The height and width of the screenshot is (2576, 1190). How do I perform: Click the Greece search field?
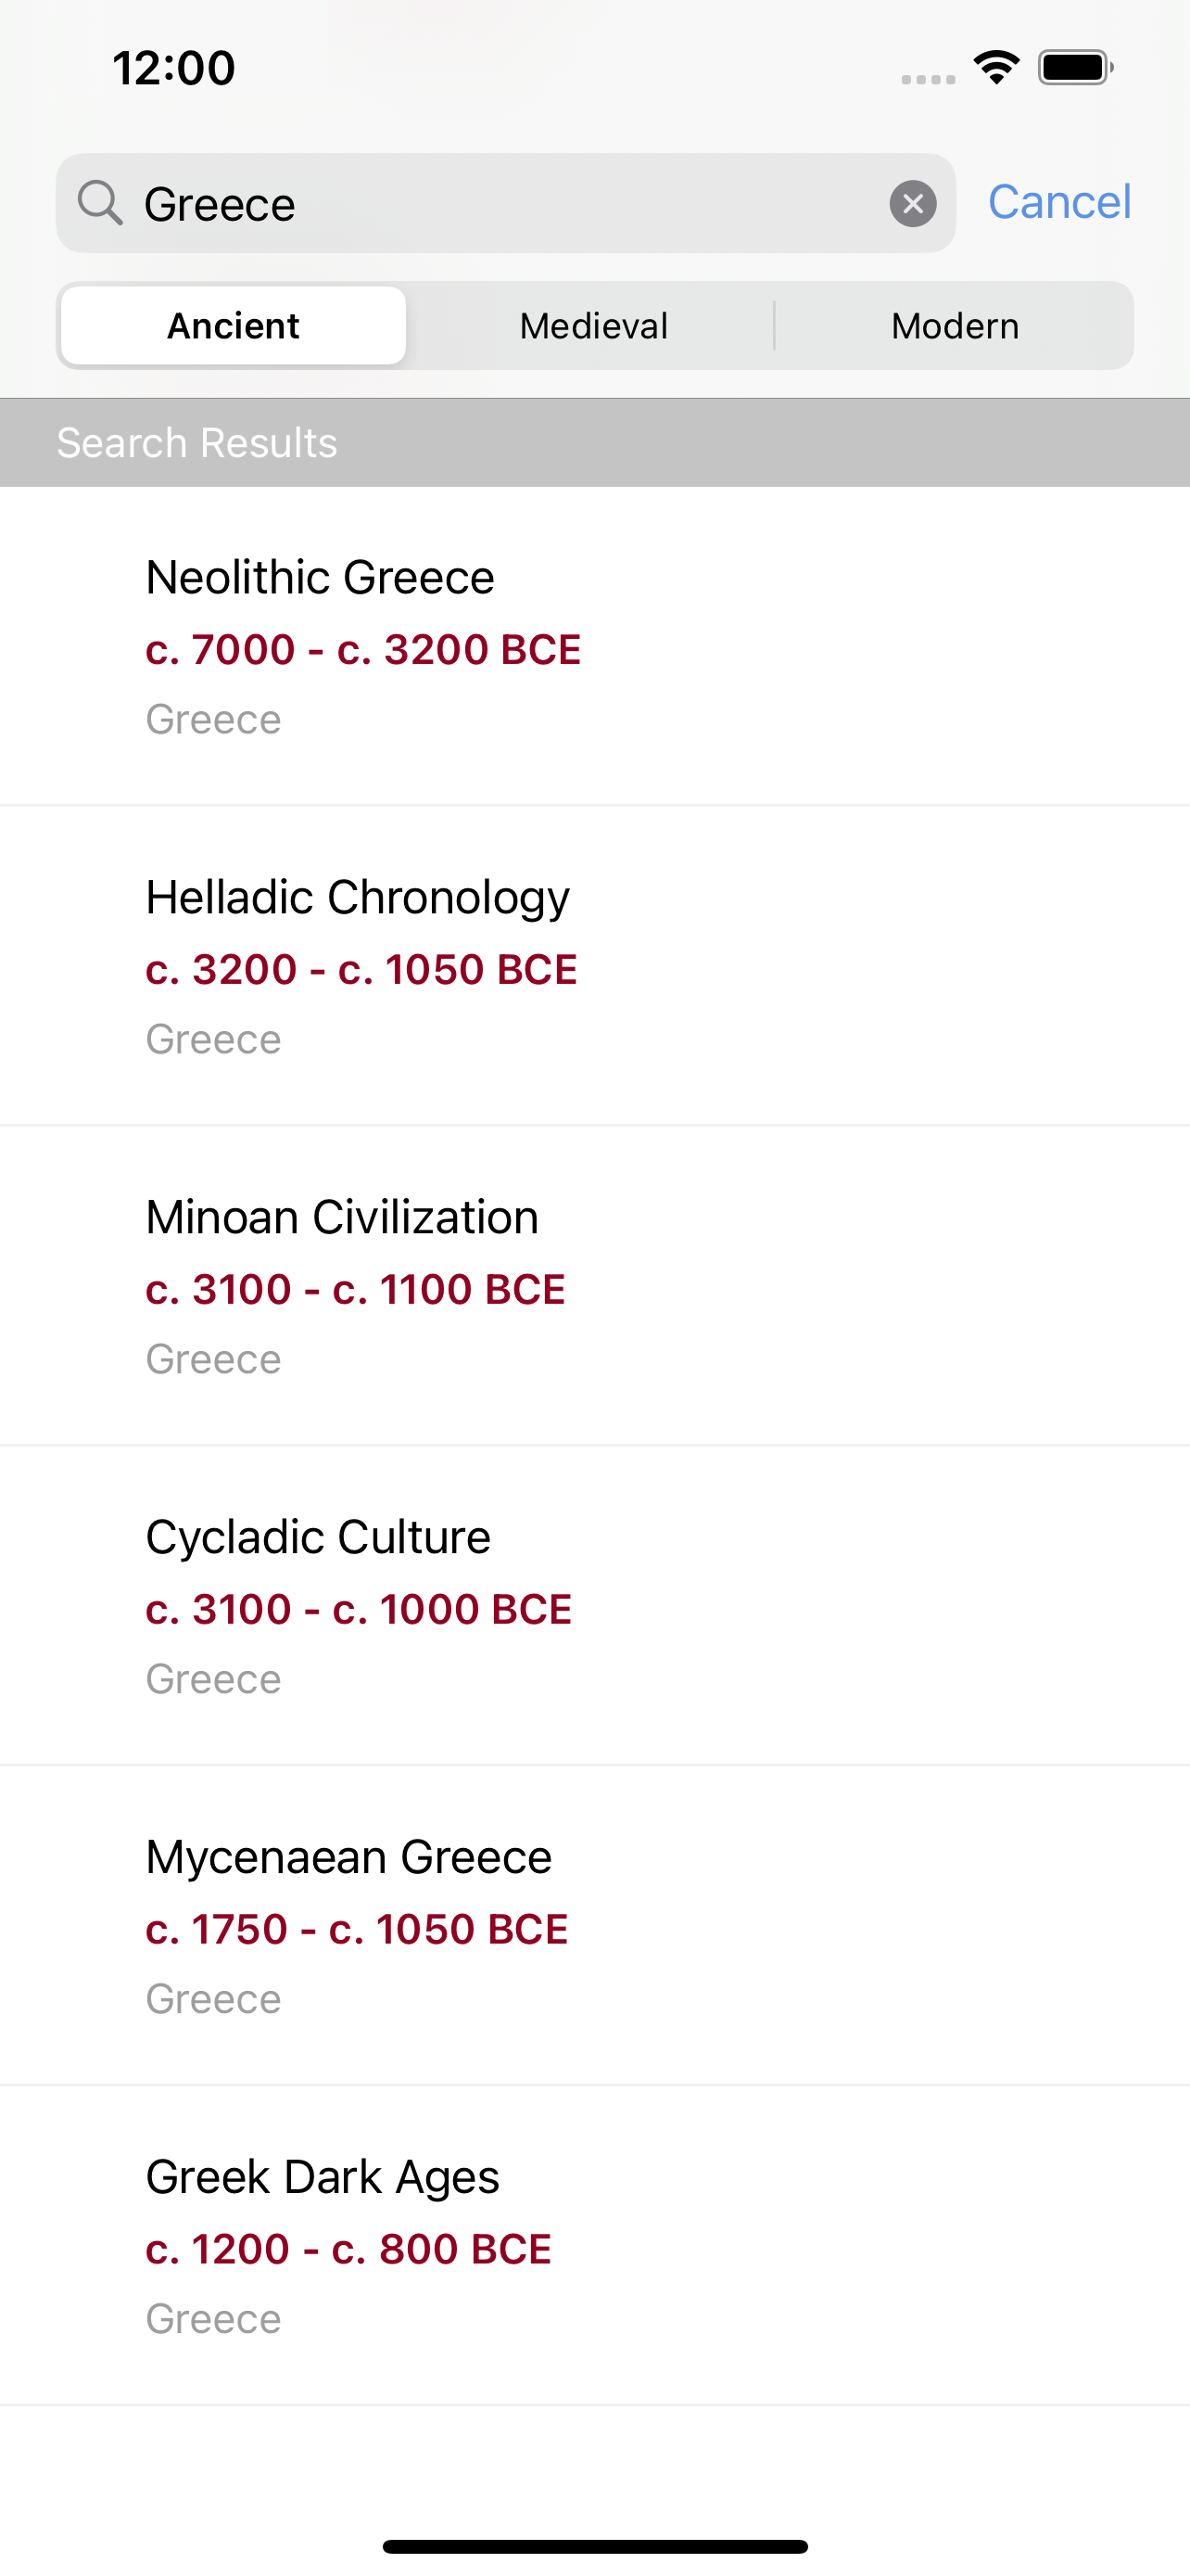coord(500,204)
